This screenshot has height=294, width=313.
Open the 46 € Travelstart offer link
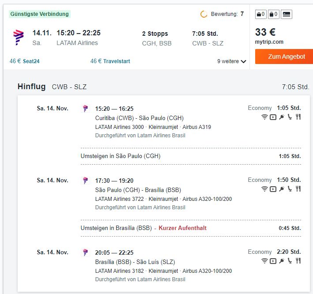[110, 61]
